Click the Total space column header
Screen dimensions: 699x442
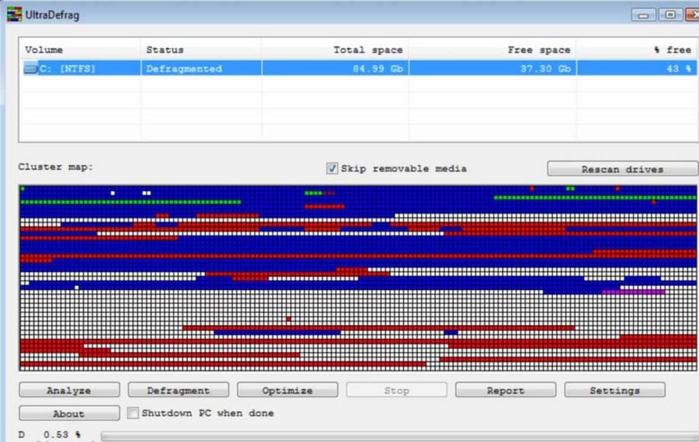(335, 50)
